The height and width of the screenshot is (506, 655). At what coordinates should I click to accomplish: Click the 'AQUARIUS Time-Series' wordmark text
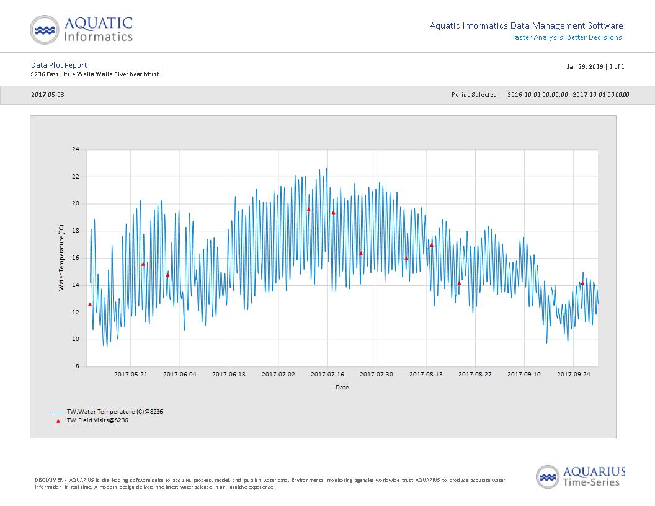594,477
